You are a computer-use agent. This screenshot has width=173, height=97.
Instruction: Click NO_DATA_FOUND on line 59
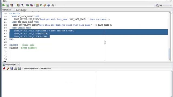pyautogui.click(x=25, y=16)
